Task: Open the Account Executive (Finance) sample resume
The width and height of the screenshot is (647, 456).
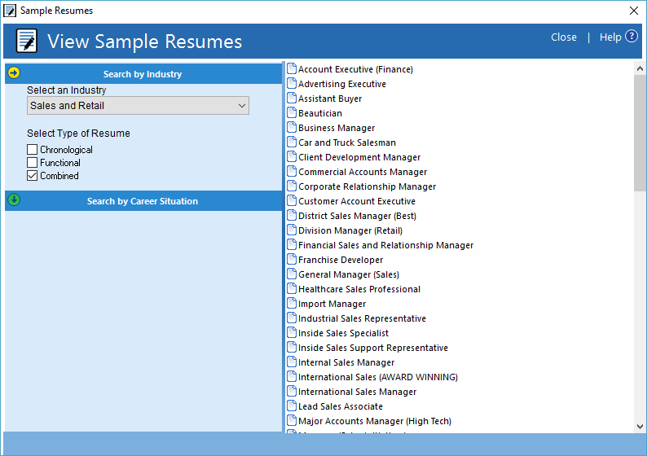Action: click(355, 69)
